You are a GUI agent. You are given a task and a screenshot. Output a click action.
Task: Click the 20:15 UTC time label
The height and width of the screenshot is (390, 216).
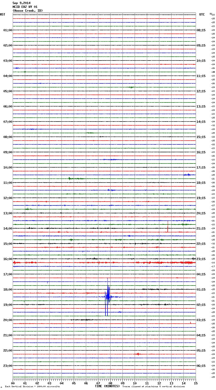[201, 213]
